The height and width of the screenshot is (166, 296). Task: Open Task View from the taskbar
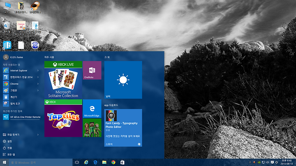click(77, 162)
